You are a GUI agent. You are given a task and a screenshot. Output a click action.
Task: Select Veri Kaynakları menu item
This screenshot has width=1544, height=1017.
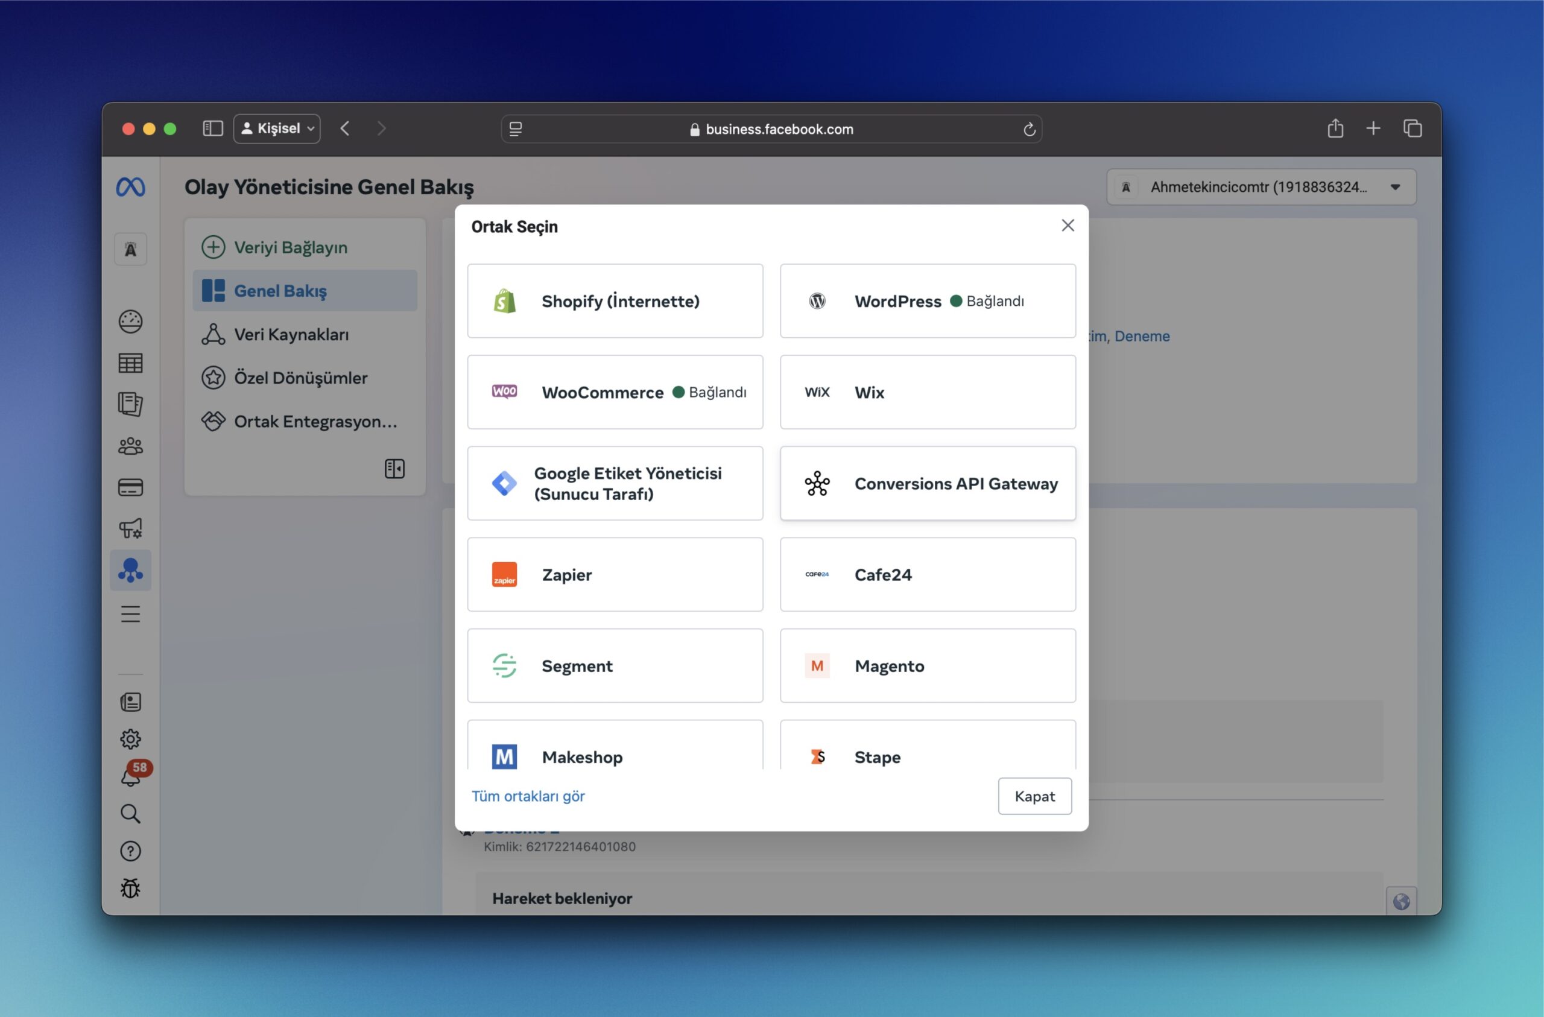pos(291,334)
